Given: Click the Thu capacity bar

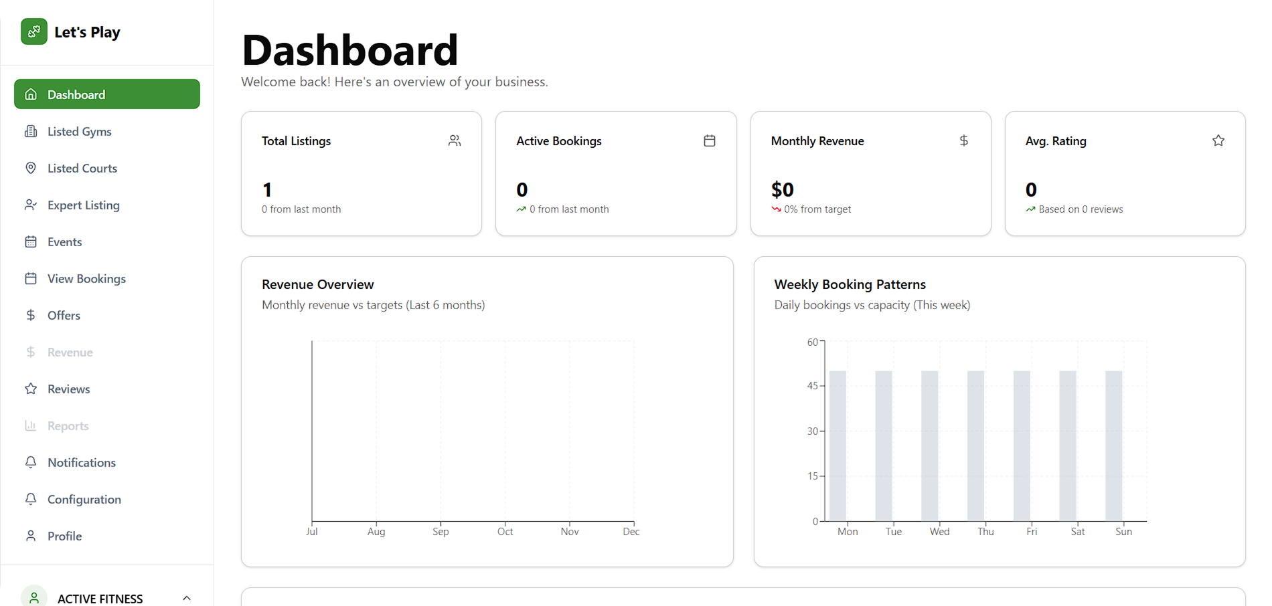Looking at the screenshot, I should [976, 446].
